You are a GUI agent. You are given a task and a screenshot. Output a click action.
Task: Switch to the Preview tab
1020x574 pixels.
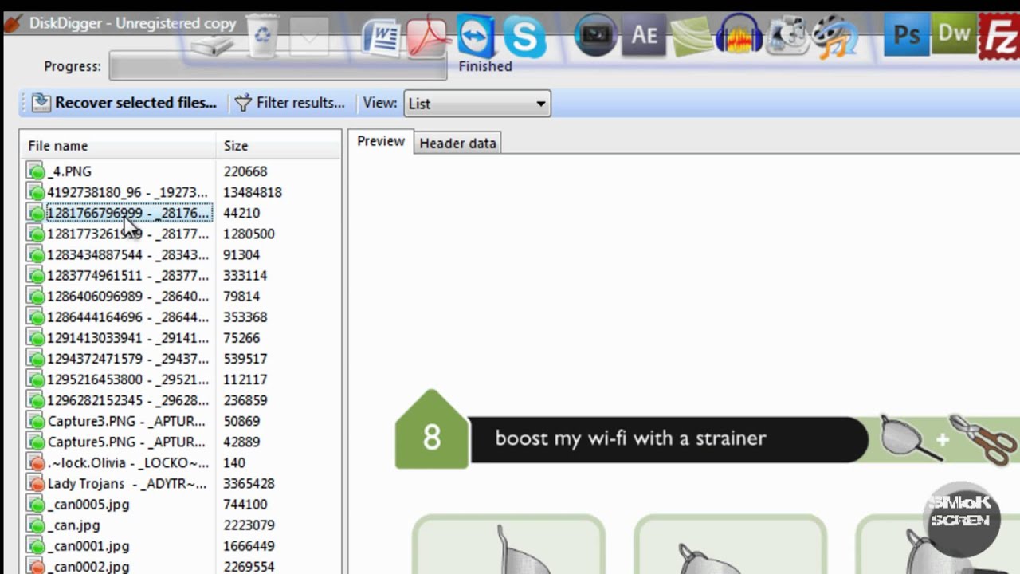(x=381, y=141)
